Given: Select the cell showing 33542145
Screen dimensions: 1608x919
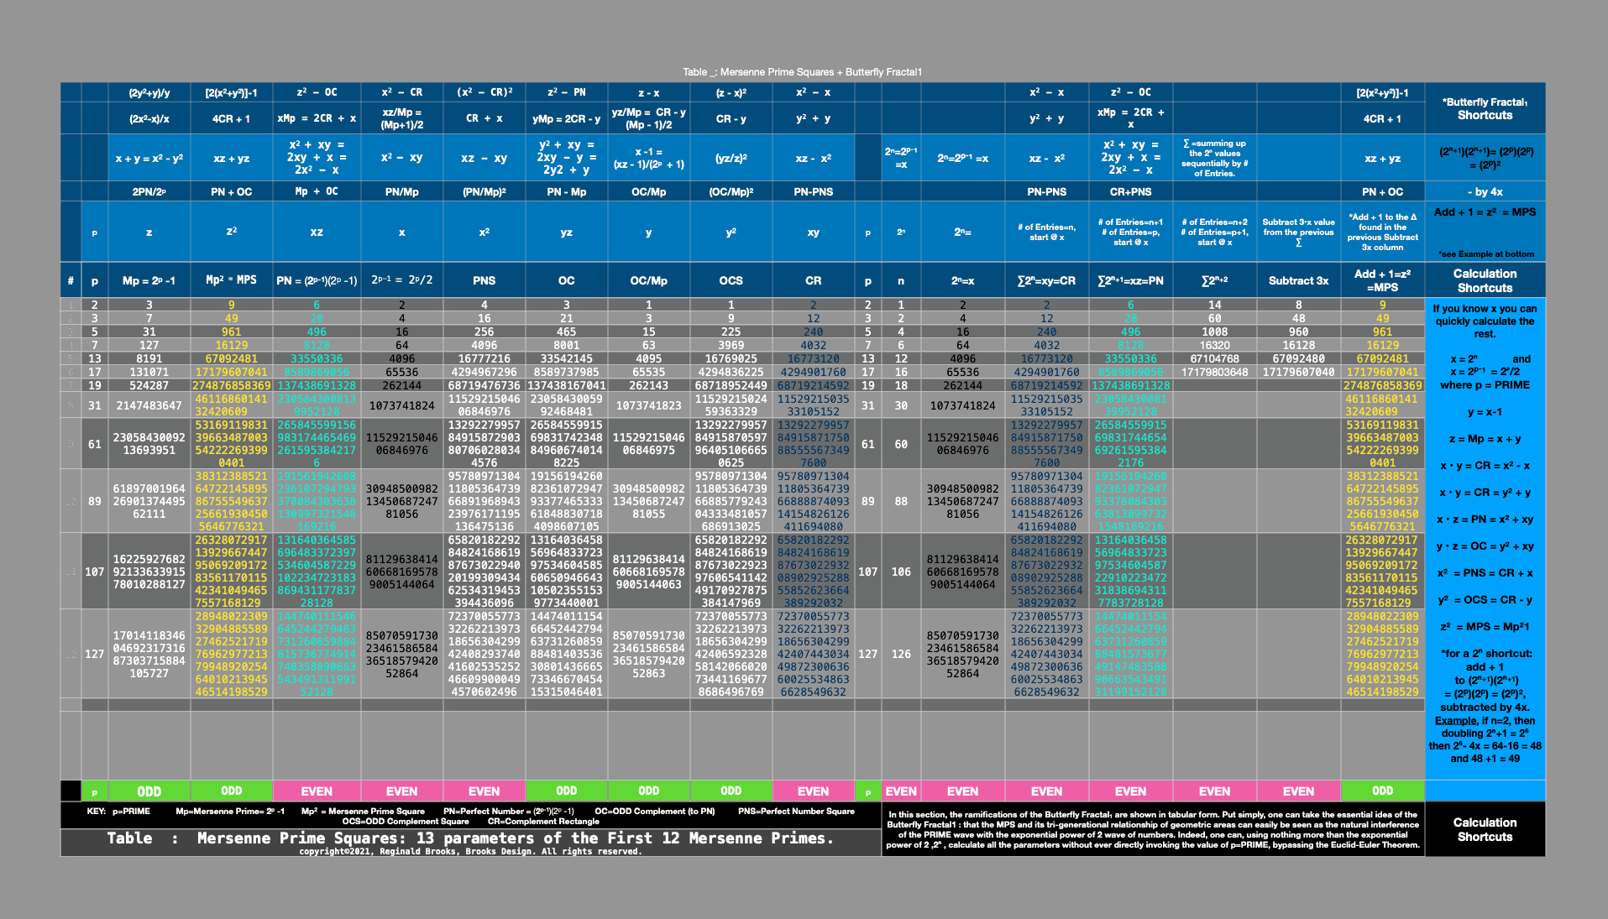Looking at the screenshot, I should pyautogui.click(x=566, y=358).
